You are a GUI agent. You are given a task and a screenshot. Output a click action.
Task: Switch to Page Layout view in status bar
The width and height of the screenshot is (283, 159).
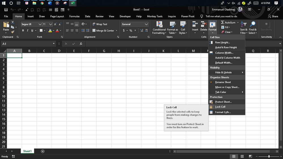pyautogui.click(x=242, y=156)
